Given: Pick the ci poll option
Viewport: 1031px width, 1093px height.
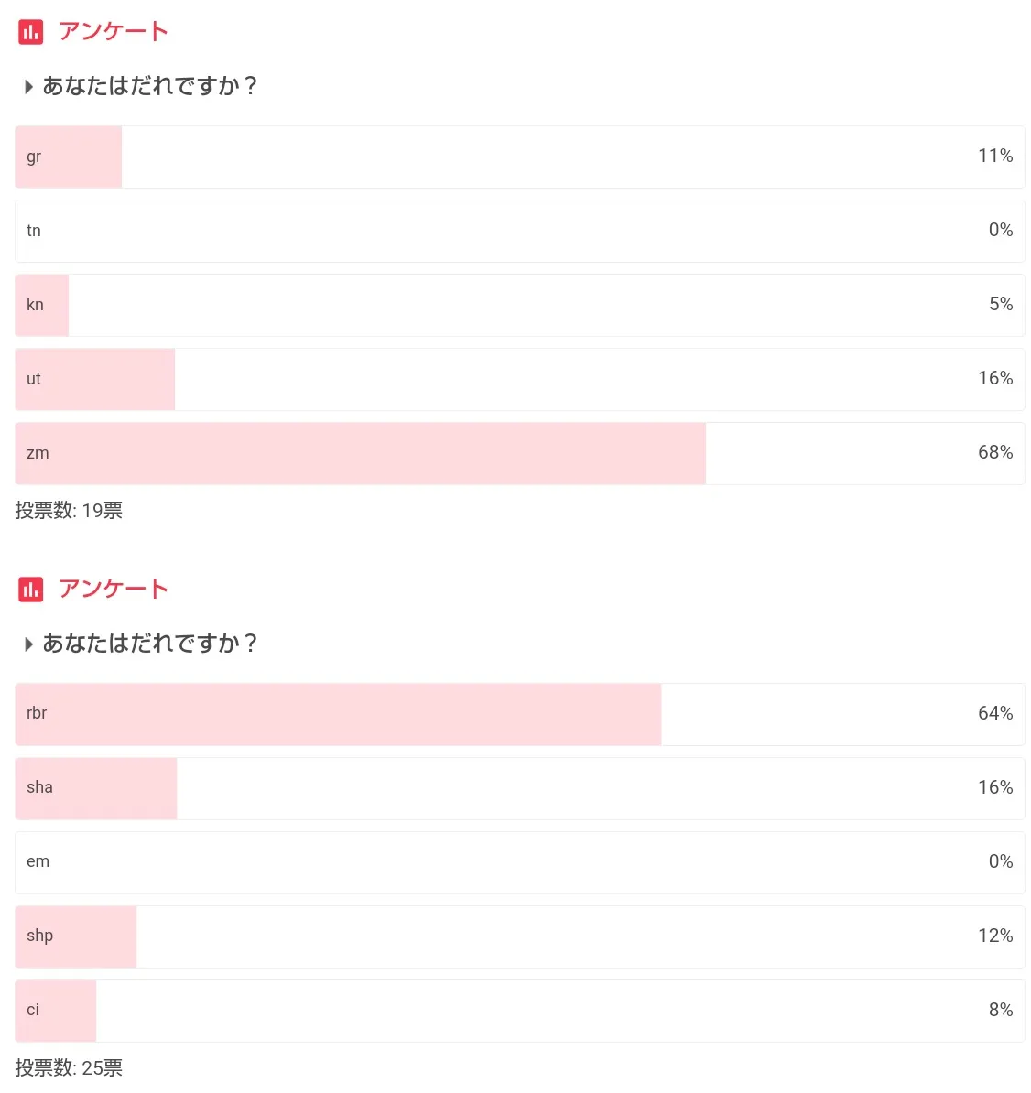Looking at the screenshot, I should (x=519, y=1011).
